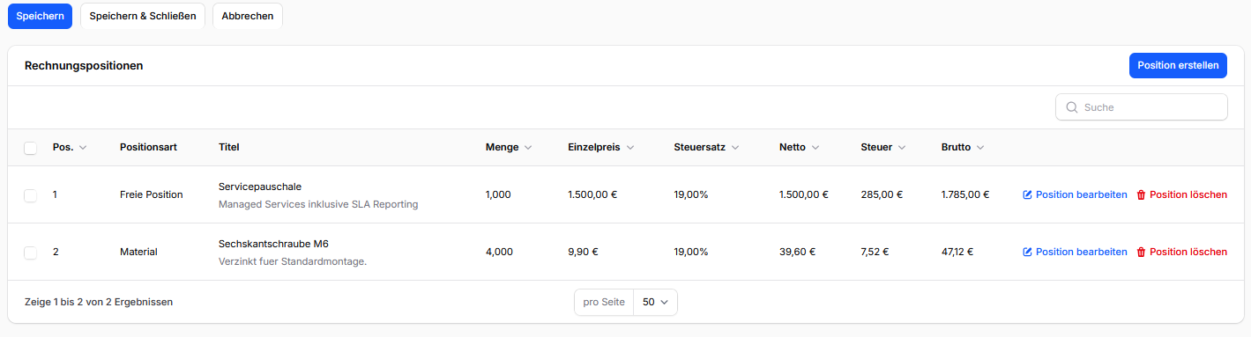Image resolution: width=1251 pixels, height=337 pixels.
Task: Click trash icon for Sechskantschraube row
Action: (x=1141, y=253)
